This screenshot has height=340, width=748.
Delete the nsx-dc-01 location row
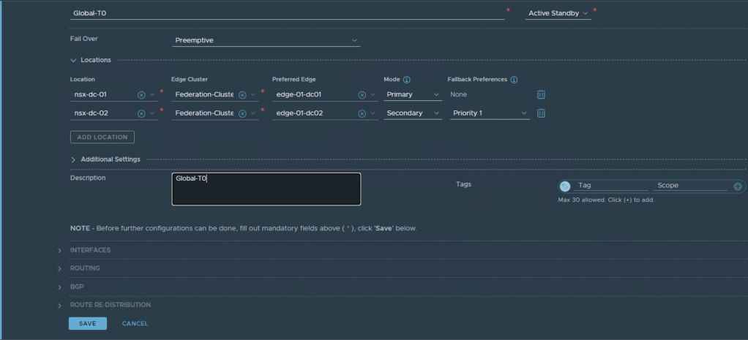[x=541, y=94]
